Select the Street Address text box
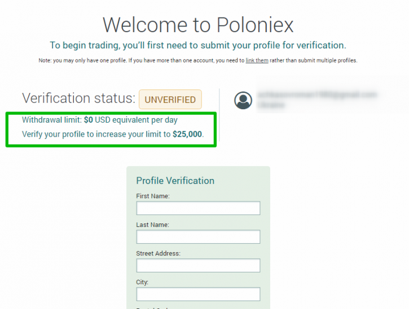 (x=198, y=265)
